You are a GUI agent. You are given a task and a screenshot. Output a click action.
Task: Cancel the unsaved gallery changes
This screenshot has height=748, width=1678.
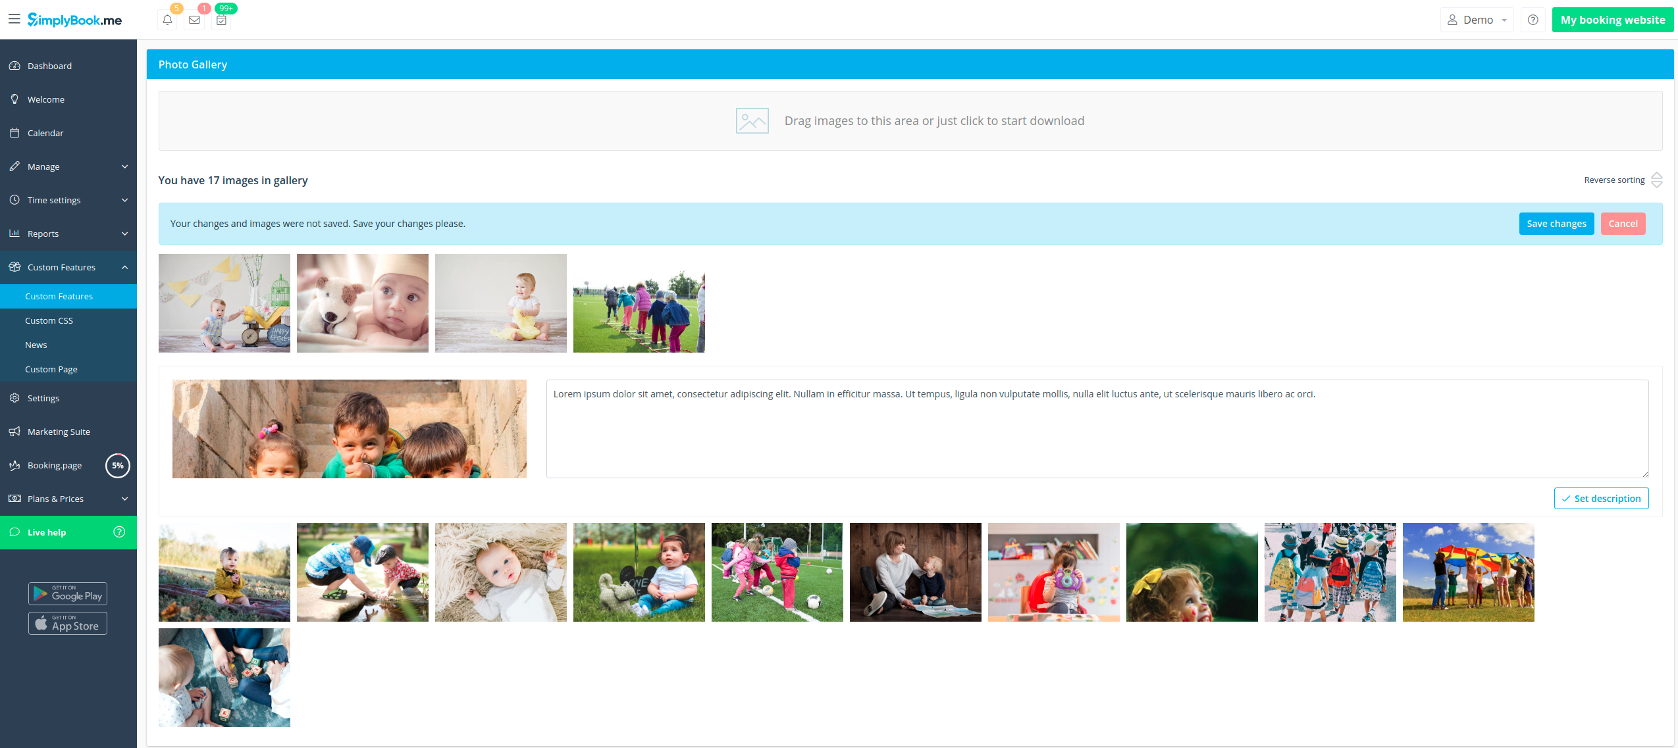[x=1623, y=224]
